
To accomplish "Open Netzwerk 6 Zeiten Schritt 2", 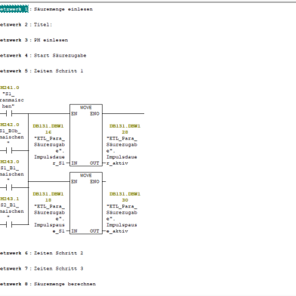I will [x=42, y=253].
